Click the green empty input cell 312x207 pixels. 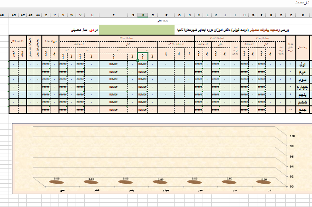(x=137, y=29)
